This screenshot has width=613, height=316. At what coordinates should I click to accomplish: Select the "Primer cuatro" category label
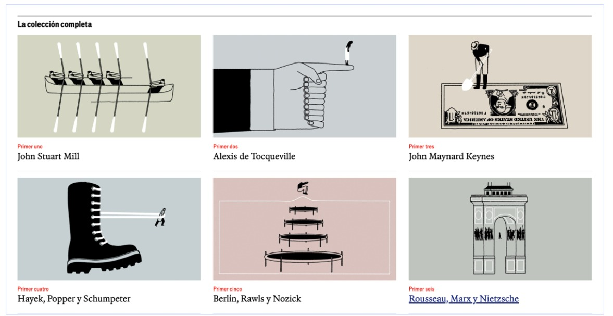click(x=33, y=289)
